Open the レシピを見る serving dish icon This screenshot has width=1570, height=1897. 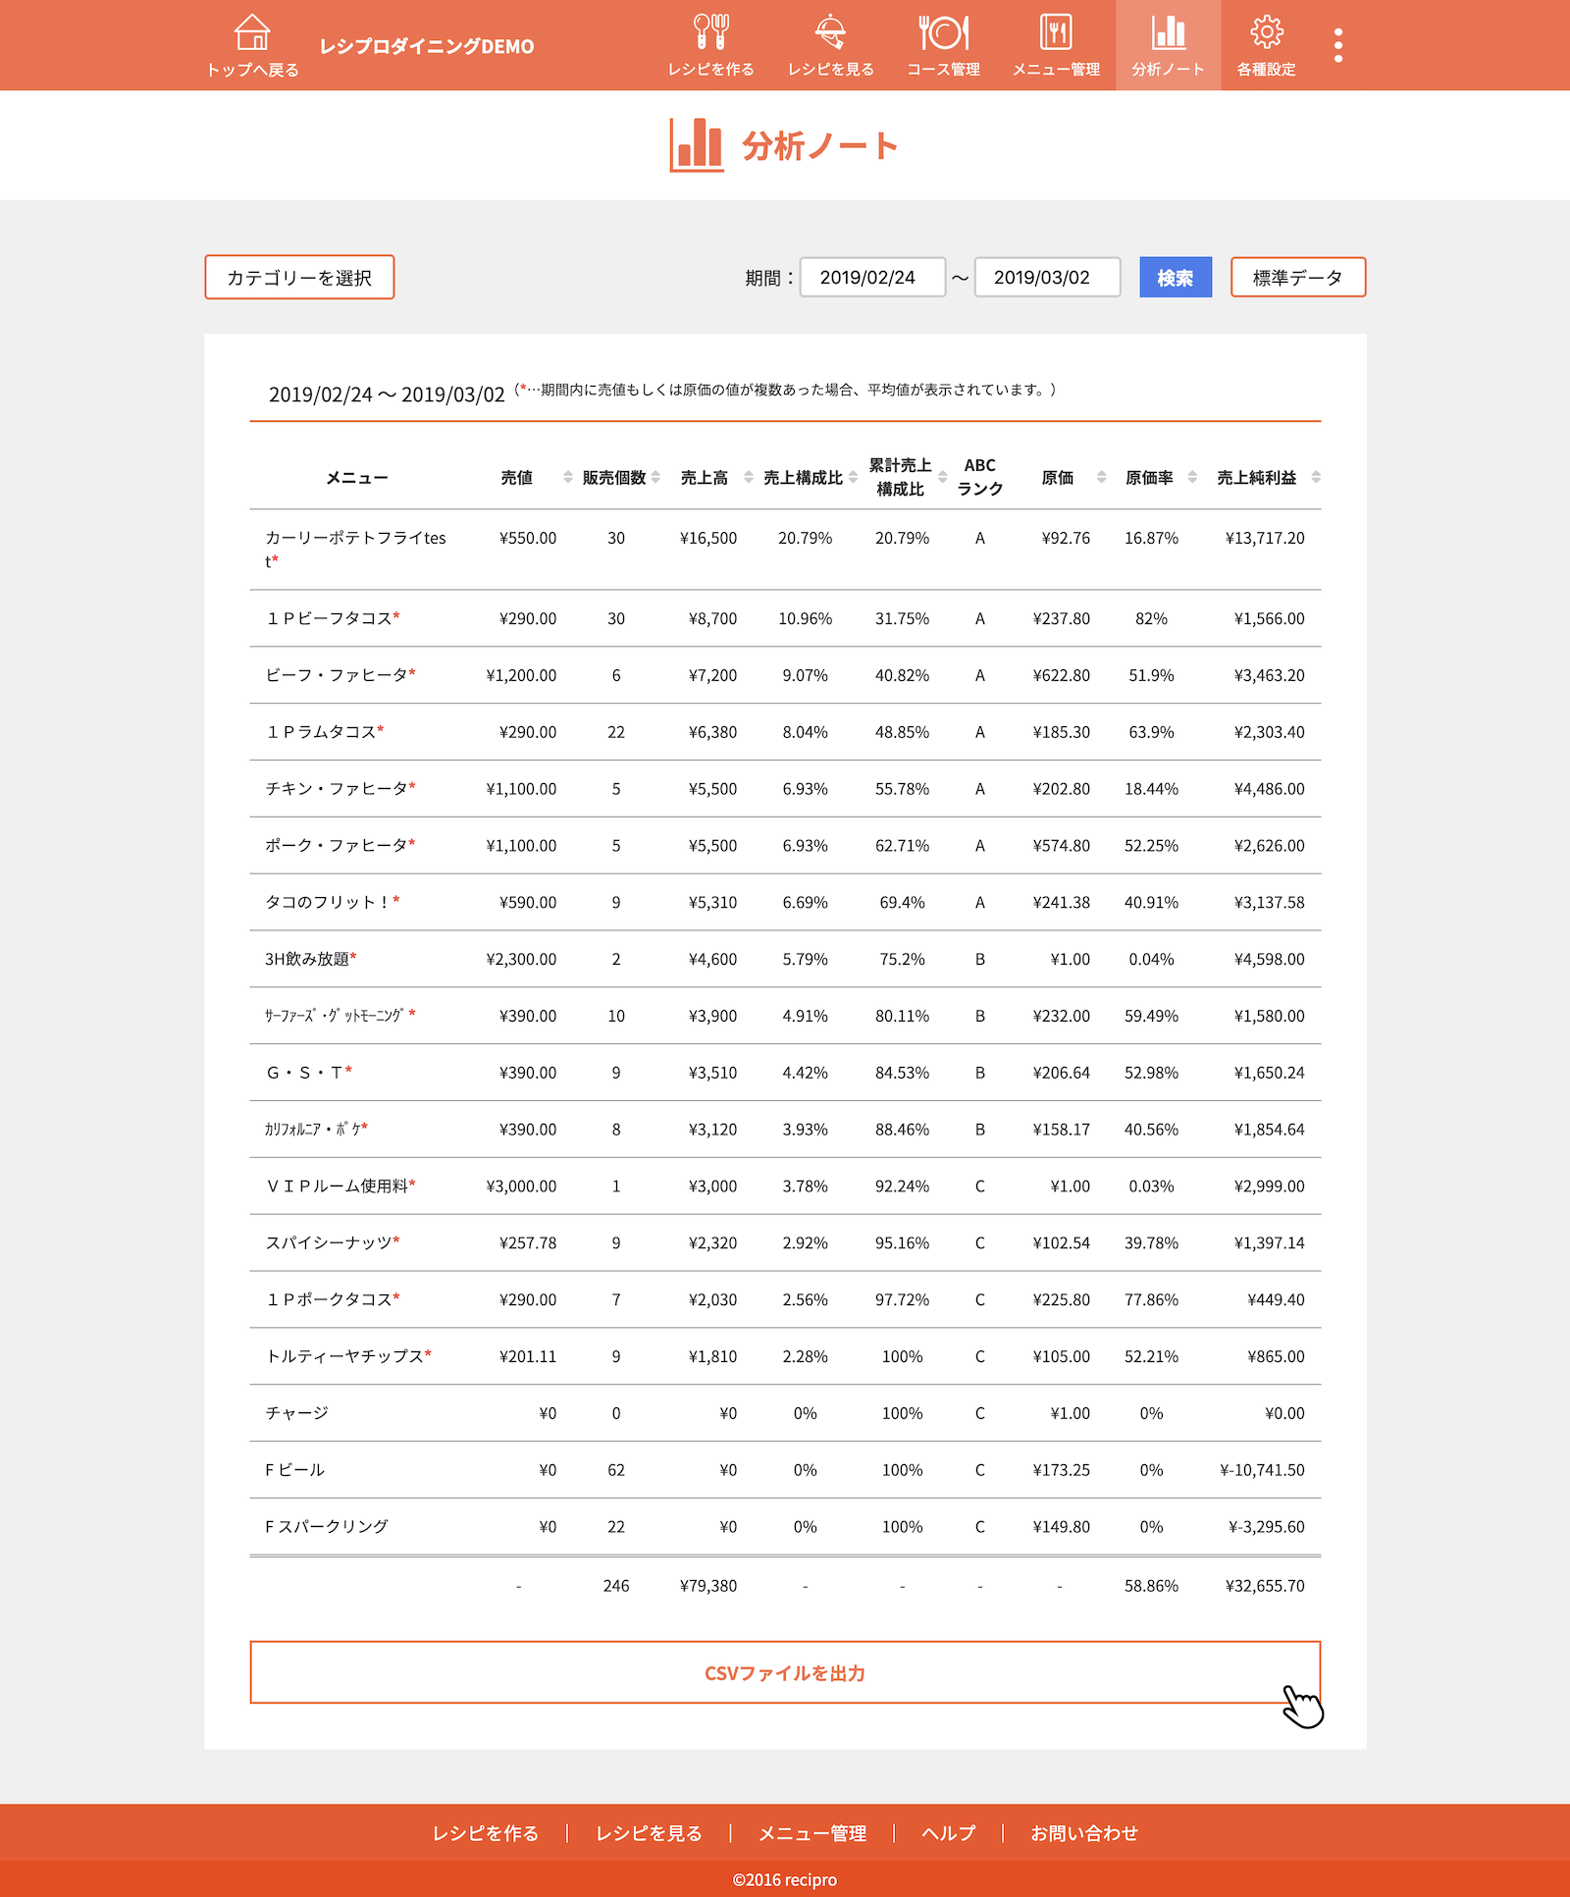click(x=830, y=33)
